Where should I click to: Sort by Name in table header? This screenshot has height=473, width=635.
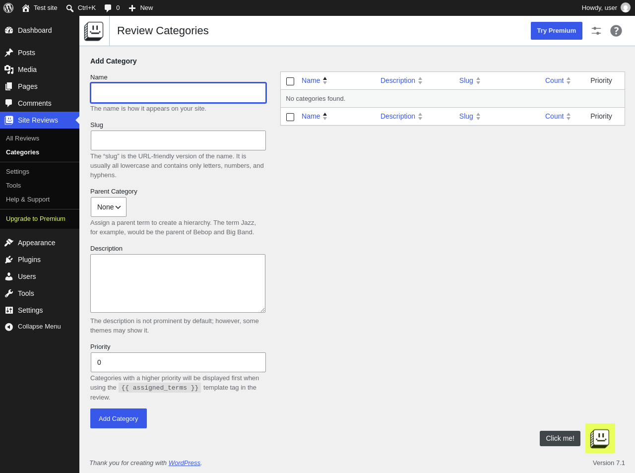point(314,80)
